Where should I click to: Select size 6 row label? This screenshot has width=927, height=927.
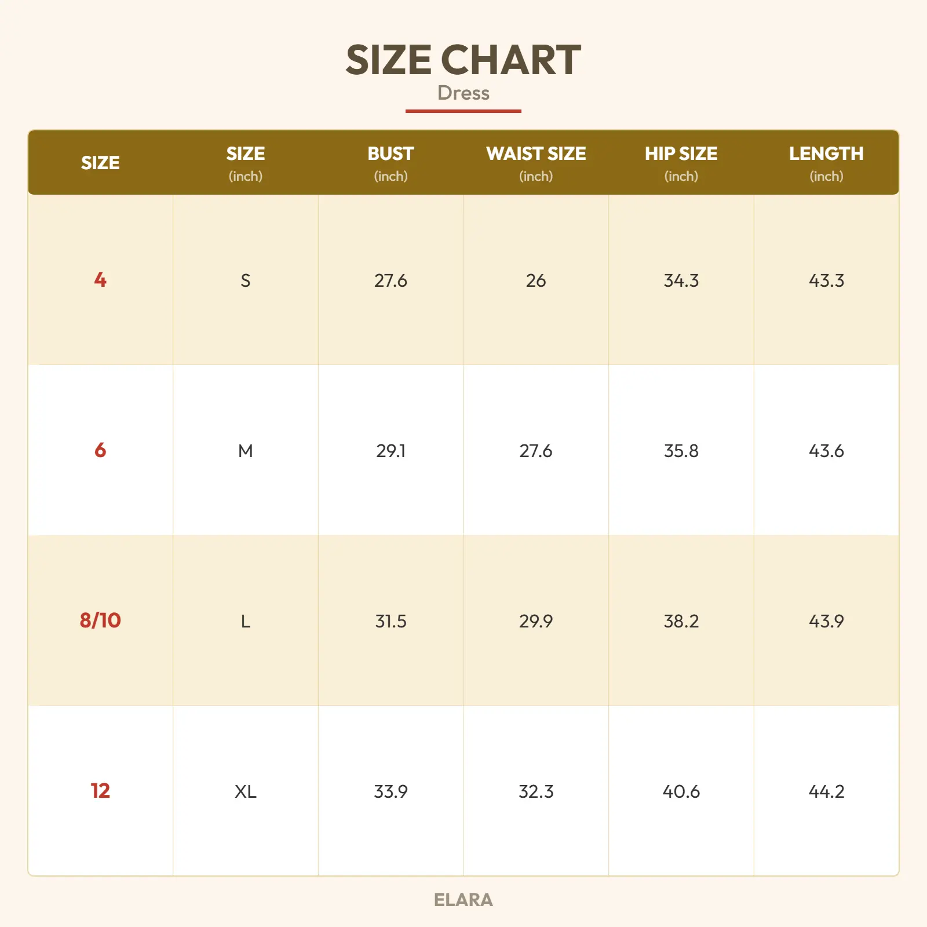click(100, 450)
